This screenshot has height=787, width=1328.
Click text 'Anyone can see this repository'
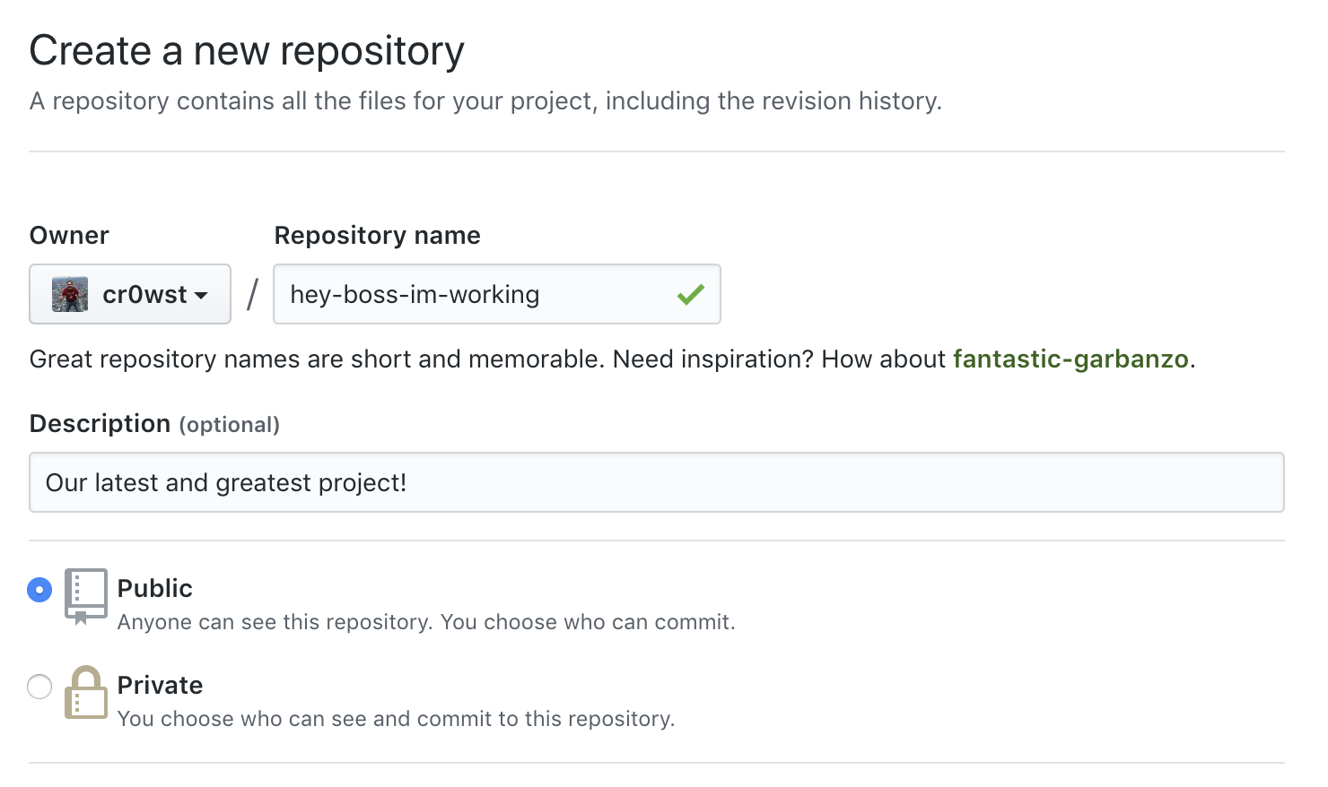[275, 622]
